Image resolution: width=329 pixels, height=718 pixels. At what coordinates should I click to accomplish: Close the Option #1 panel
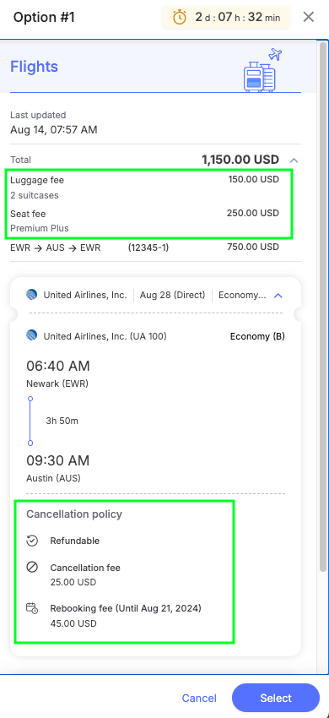point(309,18)
